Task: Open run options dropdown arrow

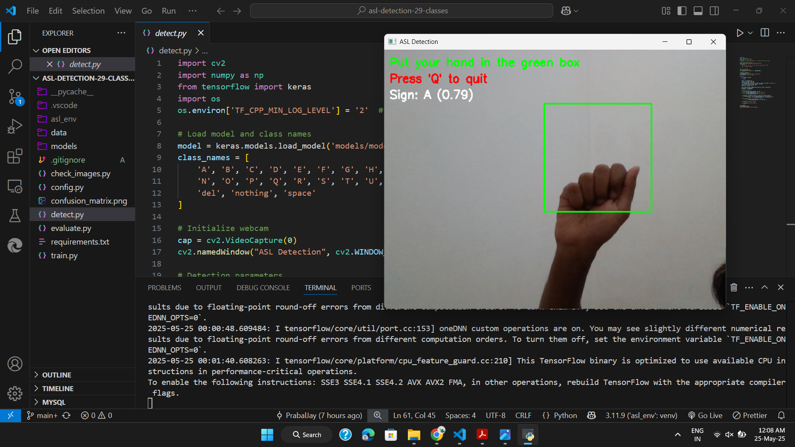Action: (750, 33)
